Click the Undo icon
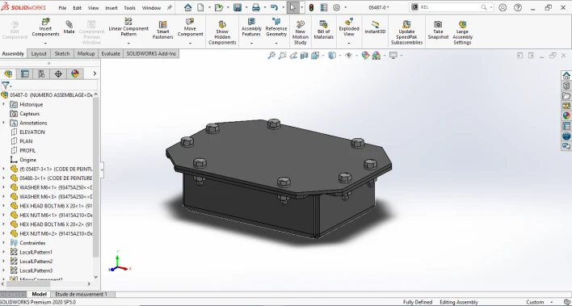Screen dimensions: 572x306 275,7
